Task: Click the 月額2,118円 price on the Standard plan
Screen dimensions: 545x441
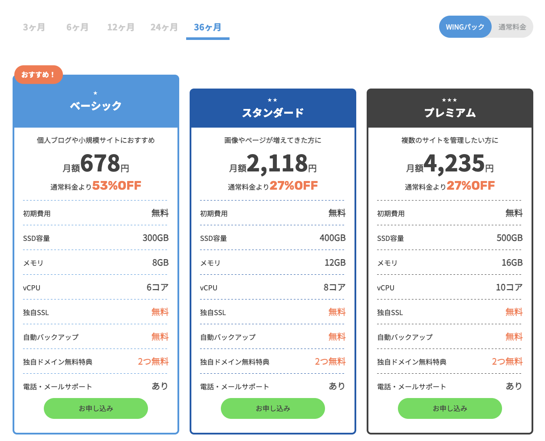Action: pyautogui.click(x=273, y=164)
